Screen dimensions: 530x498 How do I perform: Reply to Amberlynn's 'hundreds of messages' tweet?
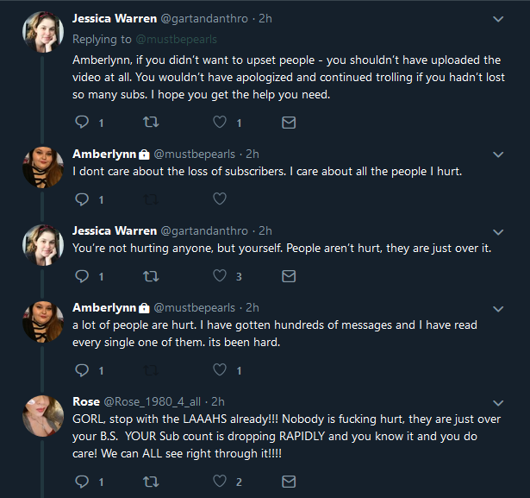(x=82, y=370)
